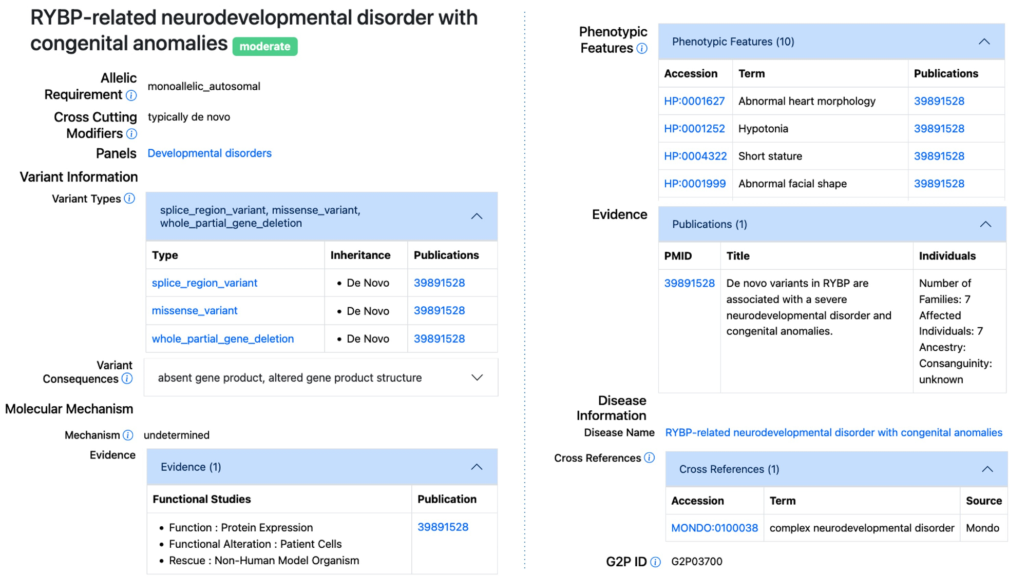Image resolution: width=1027 pixels, height=577 pixels.
Task: Open the RYBP-related disorder Disease Name link
Action: click(833, 433)
